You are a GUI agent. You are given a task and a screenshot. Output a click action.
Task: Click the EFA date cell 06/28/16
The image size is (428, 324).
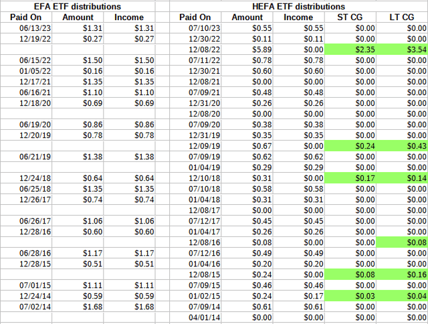(26, 253)
